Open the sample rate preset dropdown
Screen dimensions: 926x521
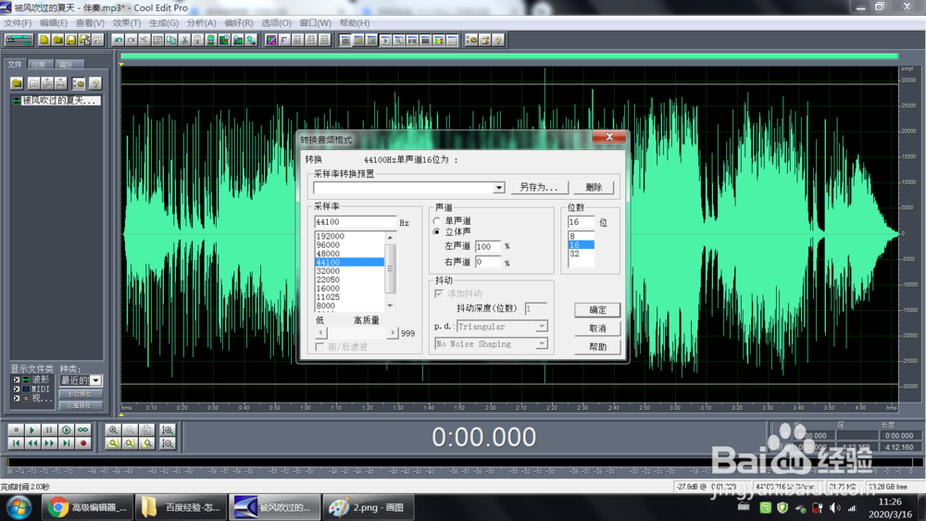[x=499, y=188]
